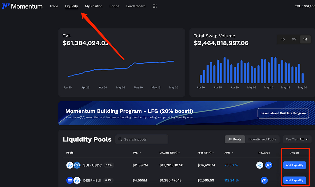
Task: Show the Incentivised Pools filter
Action: point(262,139)
